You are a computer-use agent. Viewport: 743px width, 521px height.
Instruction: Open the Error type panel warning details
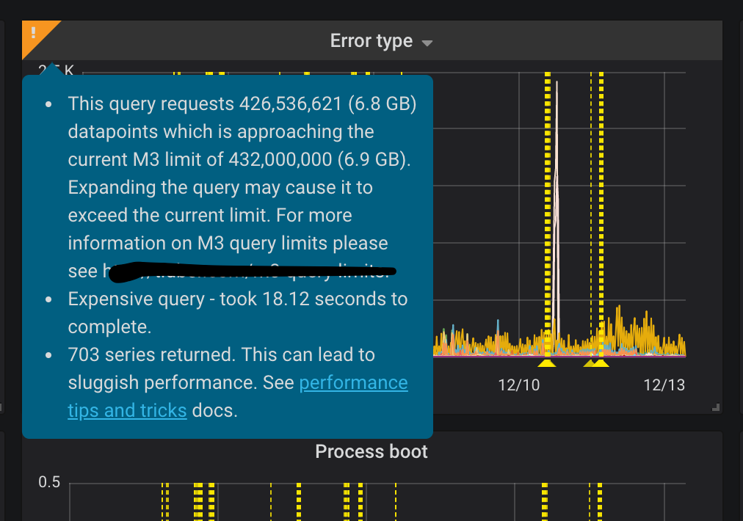point(33,32)
